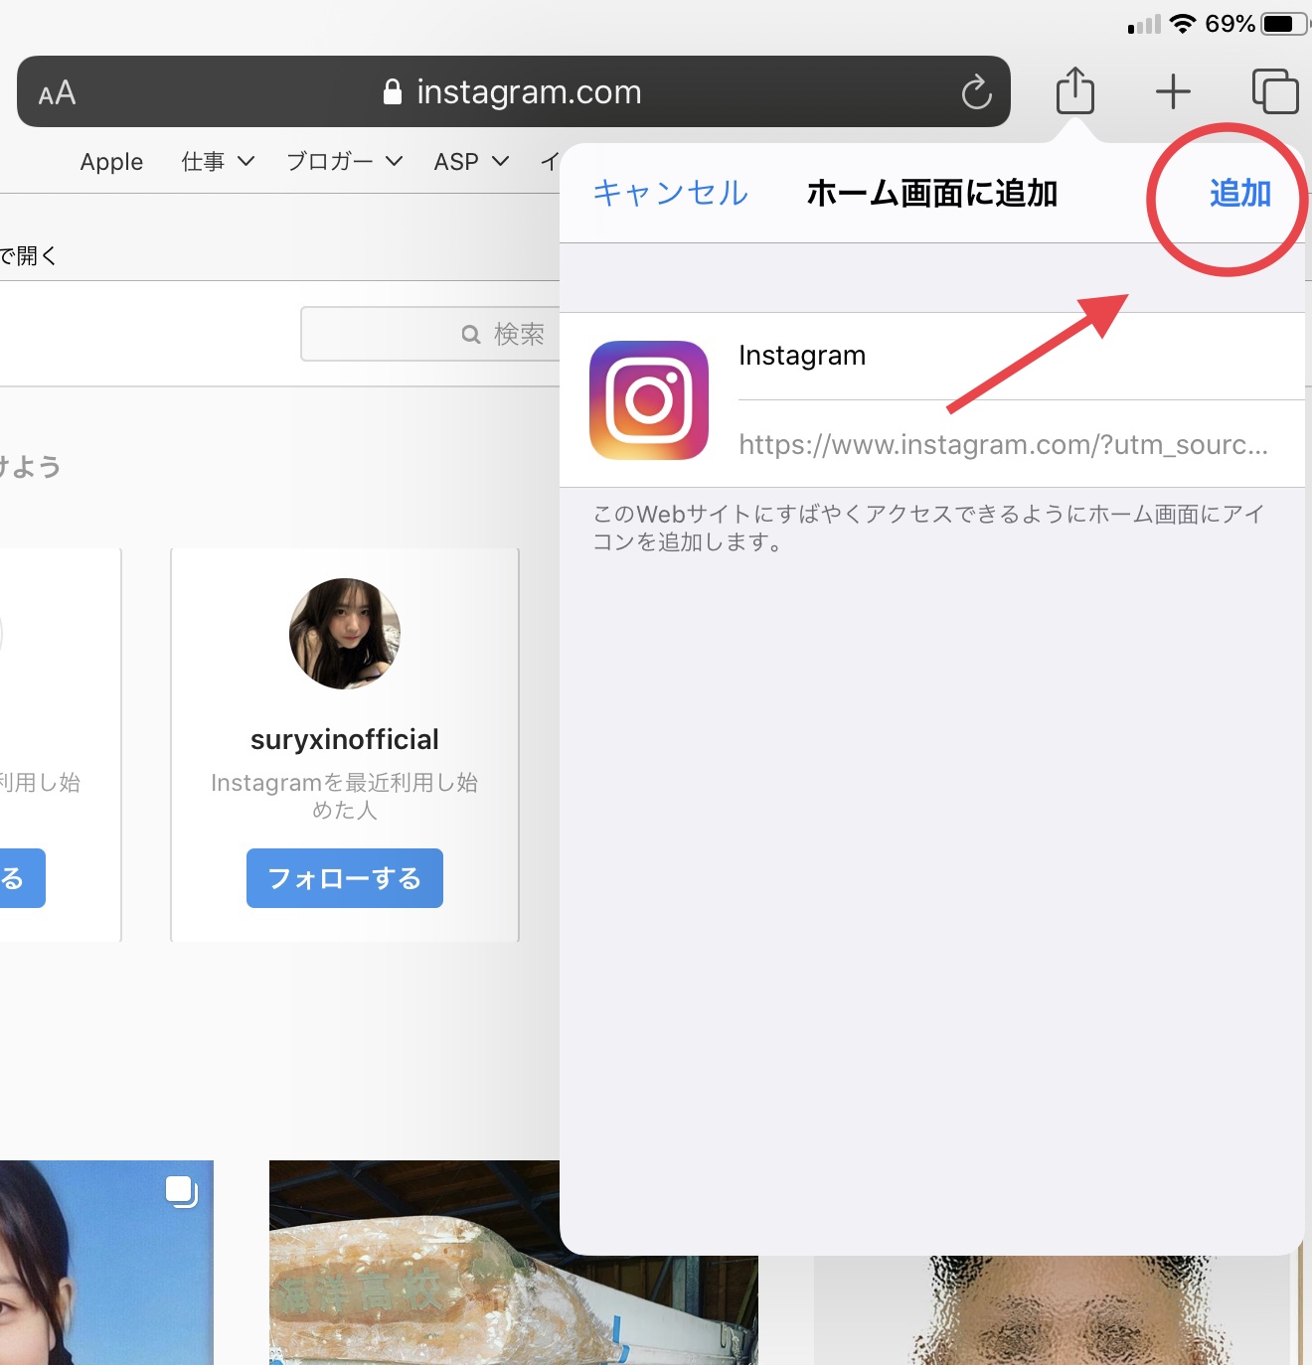1312x1365 pixels.
Task: Edit the Instagram home screen name field
Action: tap(1021, 356)
